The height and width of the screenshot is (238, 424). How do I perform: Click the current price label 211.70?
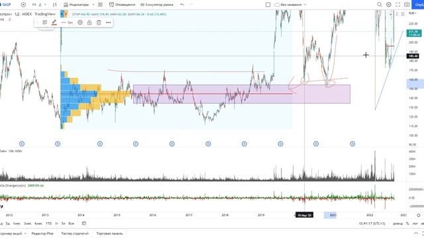coord(413,33)
